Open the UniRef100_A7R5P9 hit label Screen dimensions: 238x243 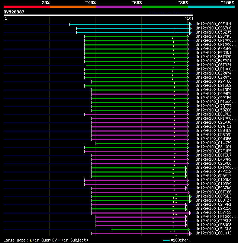213,49
